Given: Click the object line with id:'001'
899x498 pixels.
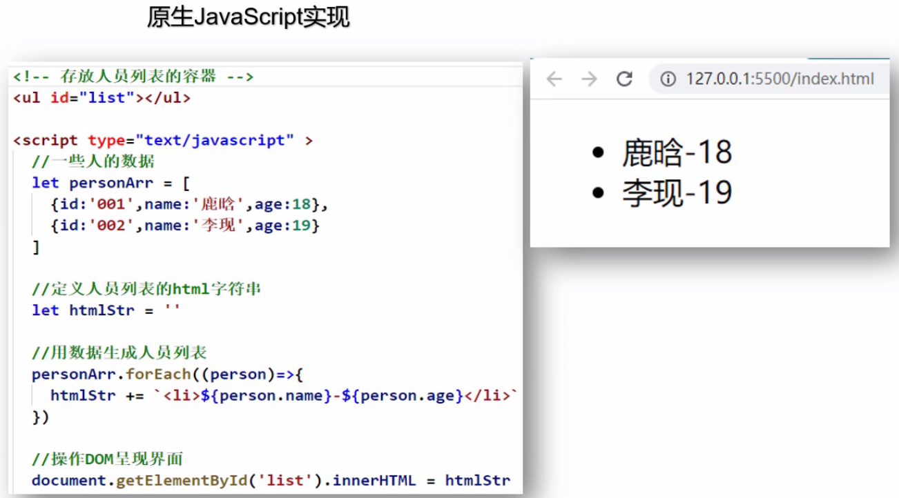Looking at the screenshot, I should 189,204.
